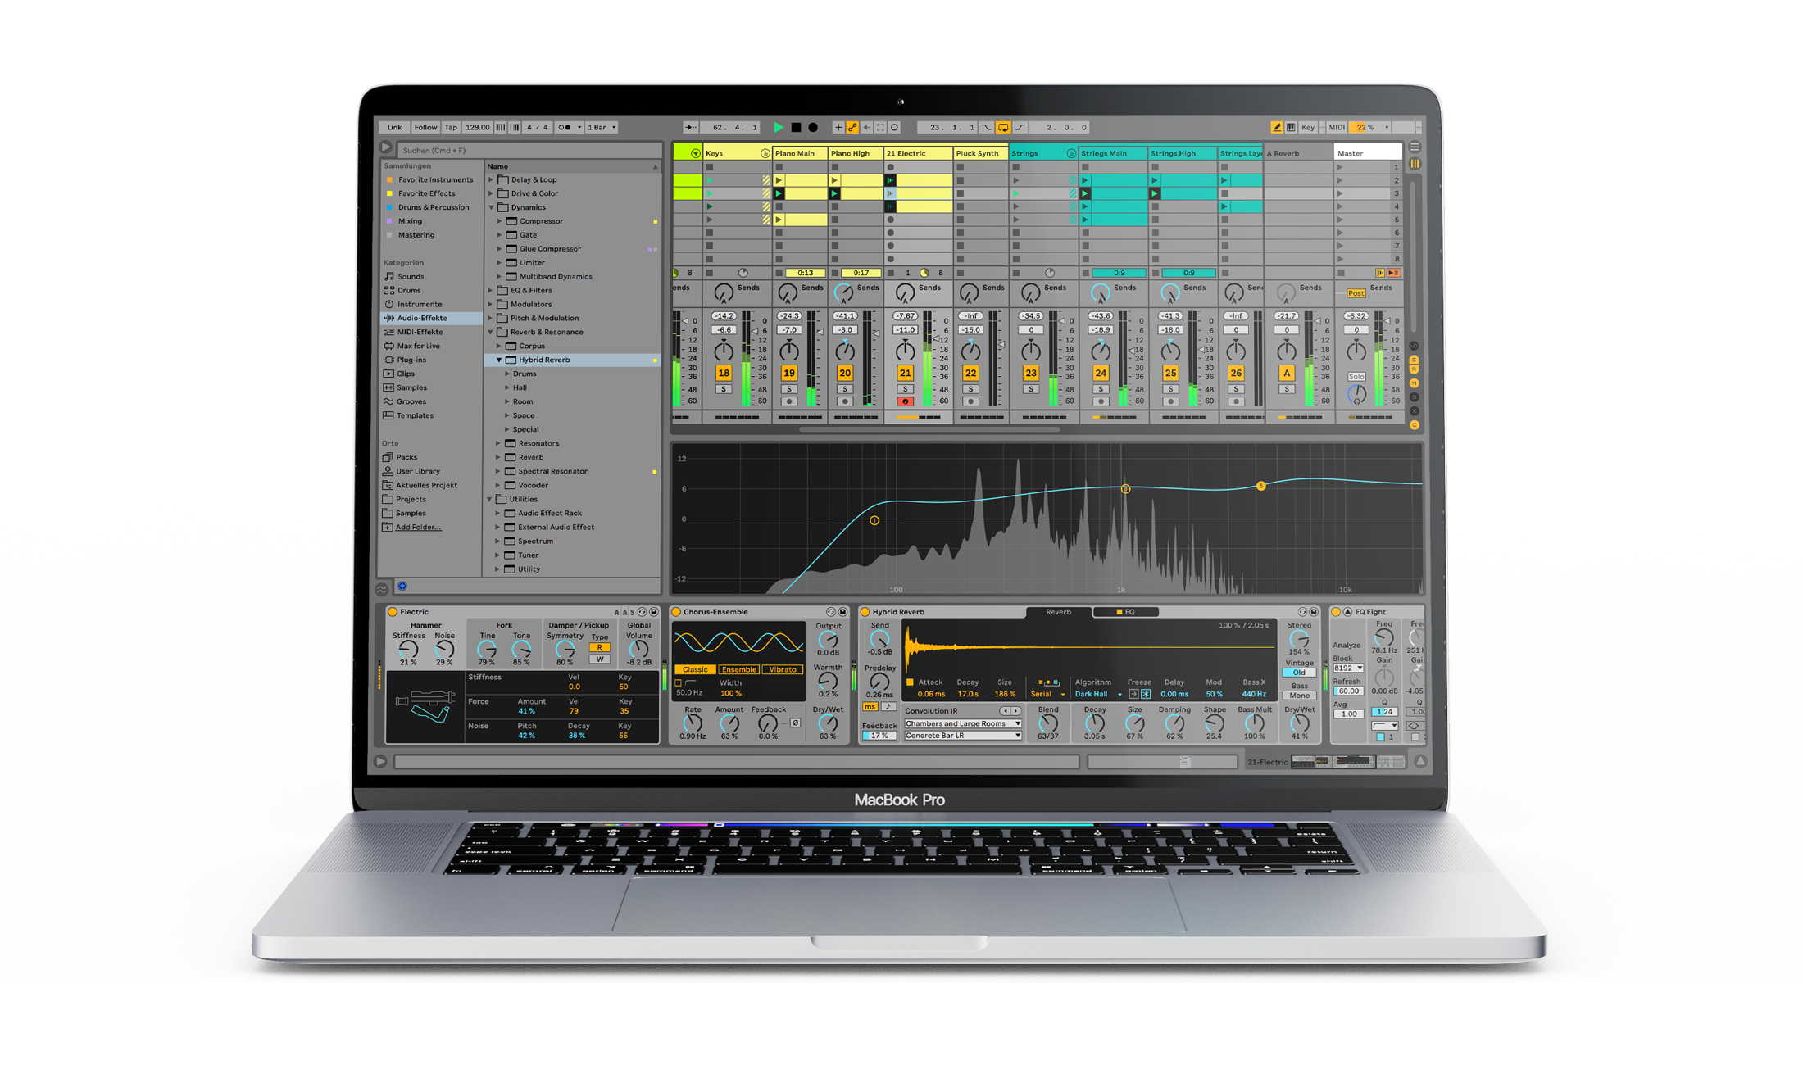Click the Stop transport icon

(796, 128)
